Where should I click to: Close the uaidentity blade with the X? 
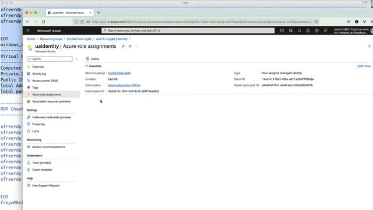(x=370, y=46)
